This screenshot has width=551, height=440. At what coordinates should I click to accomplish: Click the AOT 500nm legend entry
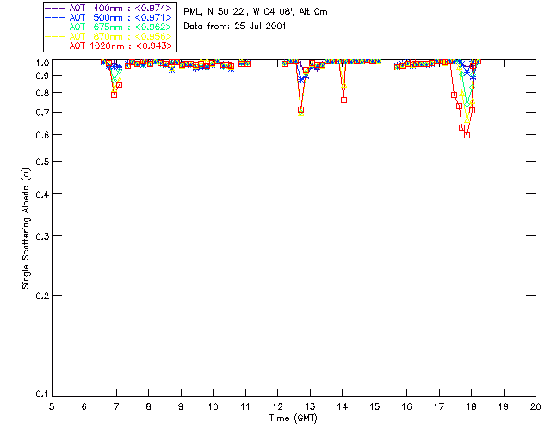(x=108, y=17)
